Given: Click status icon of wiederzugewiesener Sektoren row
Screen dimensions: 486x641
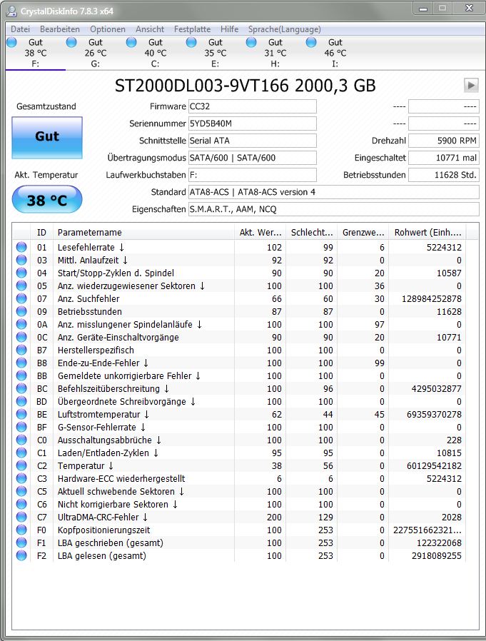Looking at the screenshot, I should tap(21, 286).
